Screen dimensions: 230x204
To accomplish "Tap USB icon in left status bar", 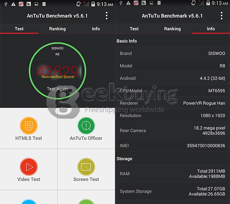I will click(x=6, y=4).
